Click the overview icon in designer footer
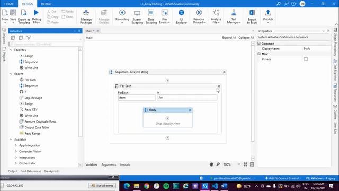 pos(252,164)
